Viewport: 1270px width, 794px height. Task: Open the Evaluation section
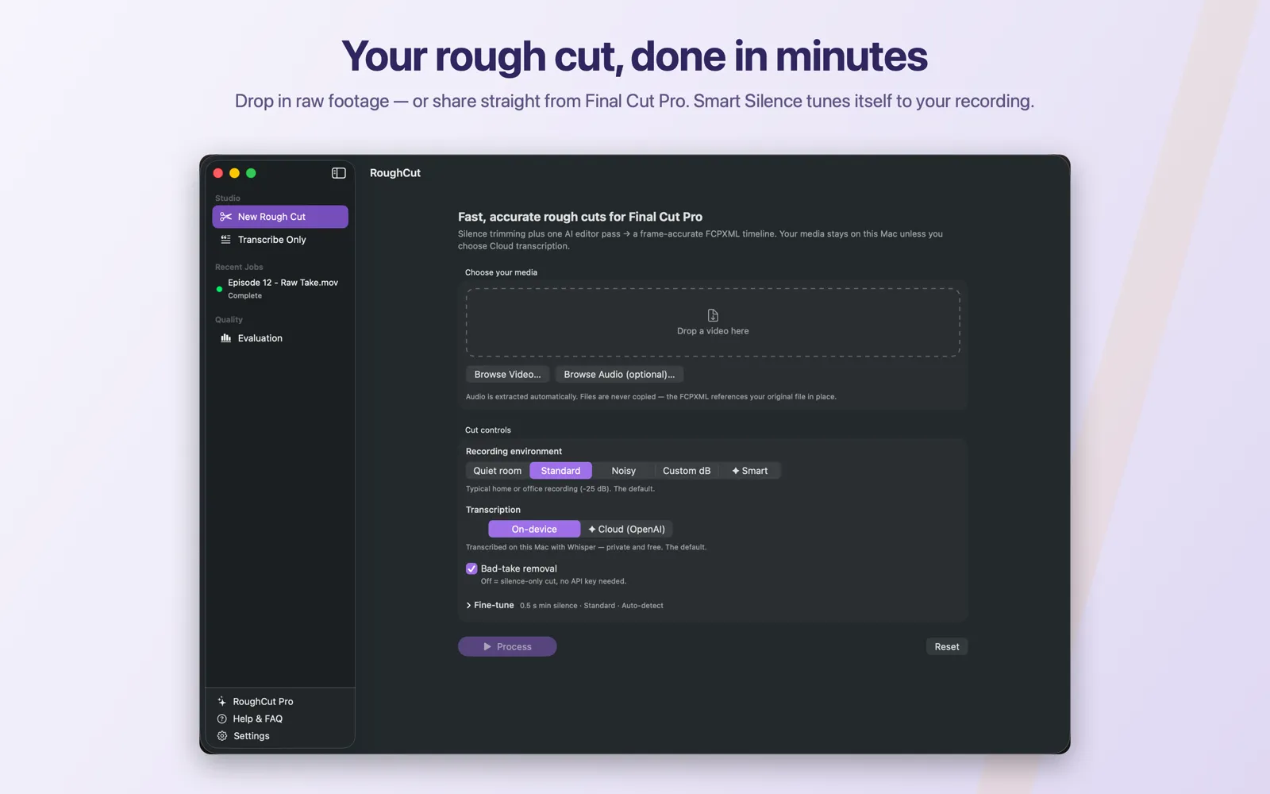point(280,338)
